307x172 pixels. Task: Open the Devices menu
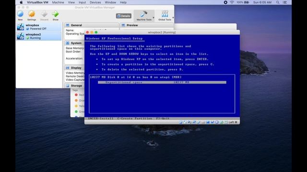95,2
